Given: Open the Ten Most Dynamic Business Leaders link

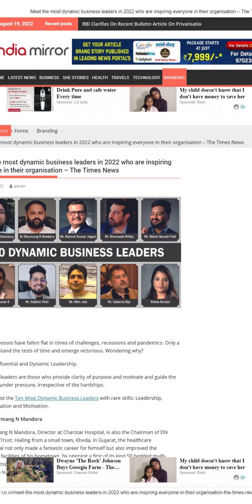Looking at the screenshot, I should [57, 398].
